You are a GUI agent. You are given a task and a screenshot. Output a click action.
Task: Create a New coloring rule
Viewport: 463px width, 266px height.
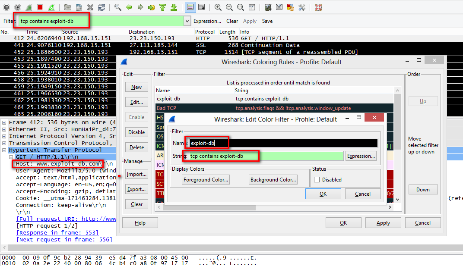136,87
